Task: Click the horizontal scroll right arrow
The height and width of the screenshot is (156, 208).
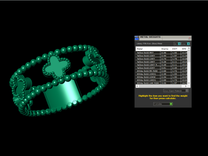Action: click(186, 86)
